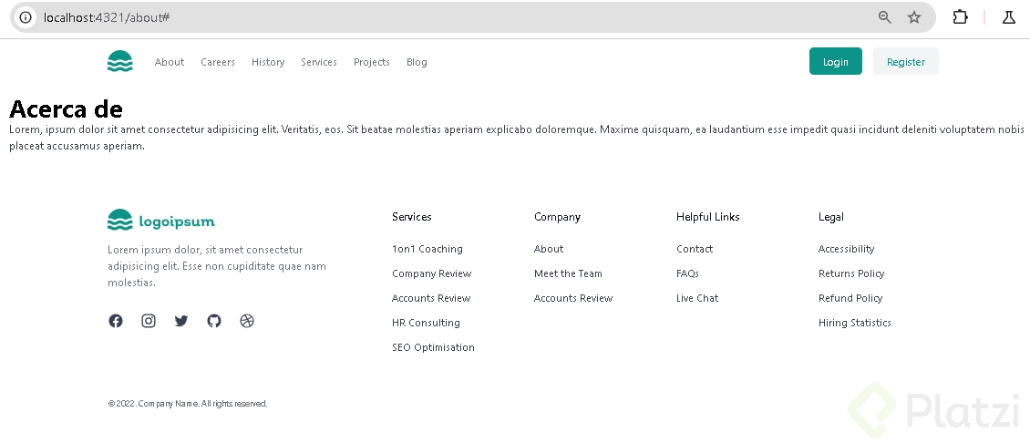
Task: Open the HR Consulting footer link
Action: [426, 323]
